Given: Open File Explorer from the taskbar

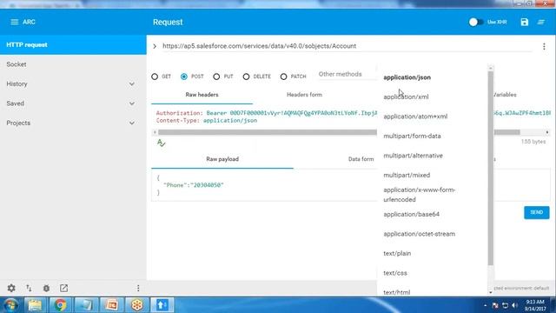Looking at the screenshot, I should click(35, 305).
